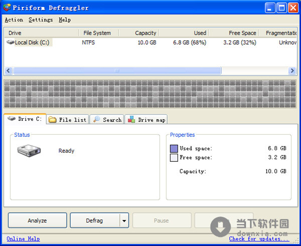301x246 pixels.
Task: Click the Free space color swatch
Action: click(x=174, y=158)
